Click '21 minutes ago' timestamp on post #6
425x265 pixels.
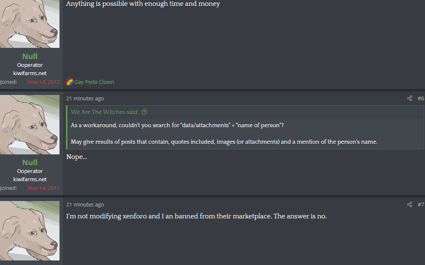pyautogui.click(x=85, y=98)
